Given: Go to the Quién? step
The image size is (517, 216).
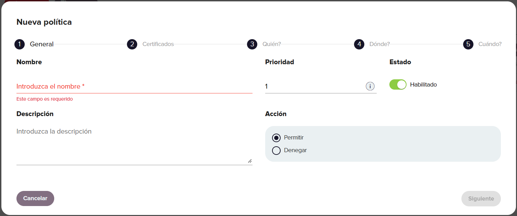Looking at the screenshot, I should [272, 44].
